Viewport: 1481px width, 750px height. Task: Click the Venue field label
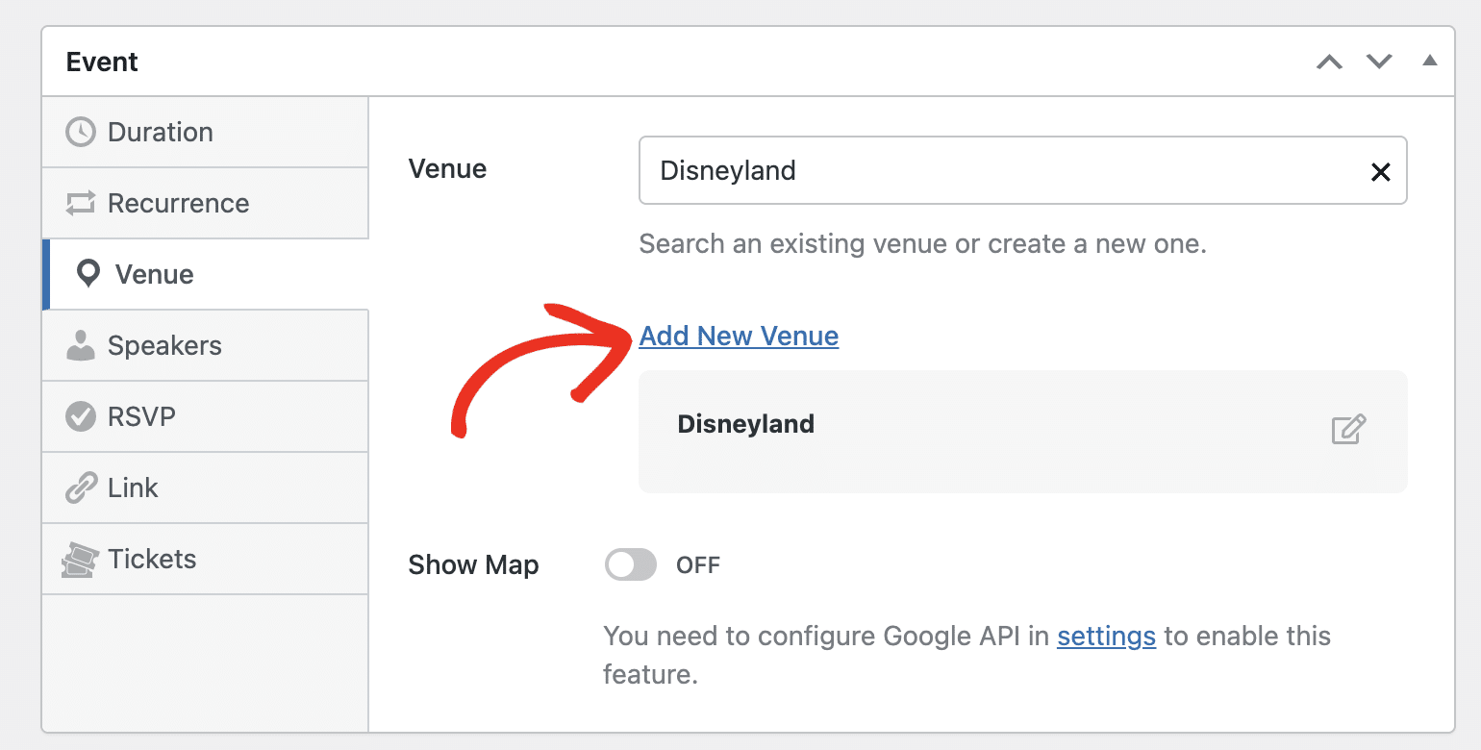click(x=447, y=168)
